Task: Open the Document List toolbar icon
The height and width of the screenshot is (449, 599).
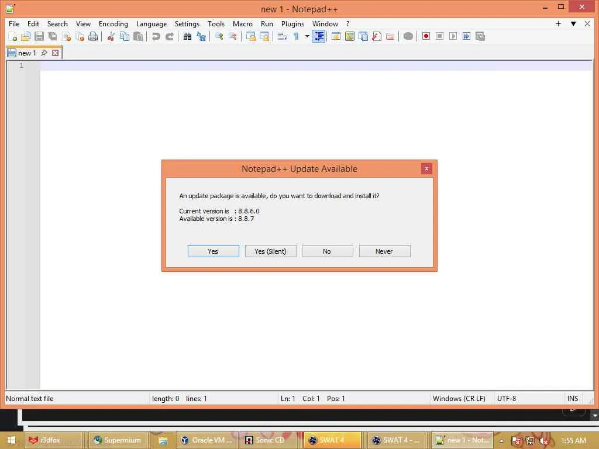Action: [363, 37]
